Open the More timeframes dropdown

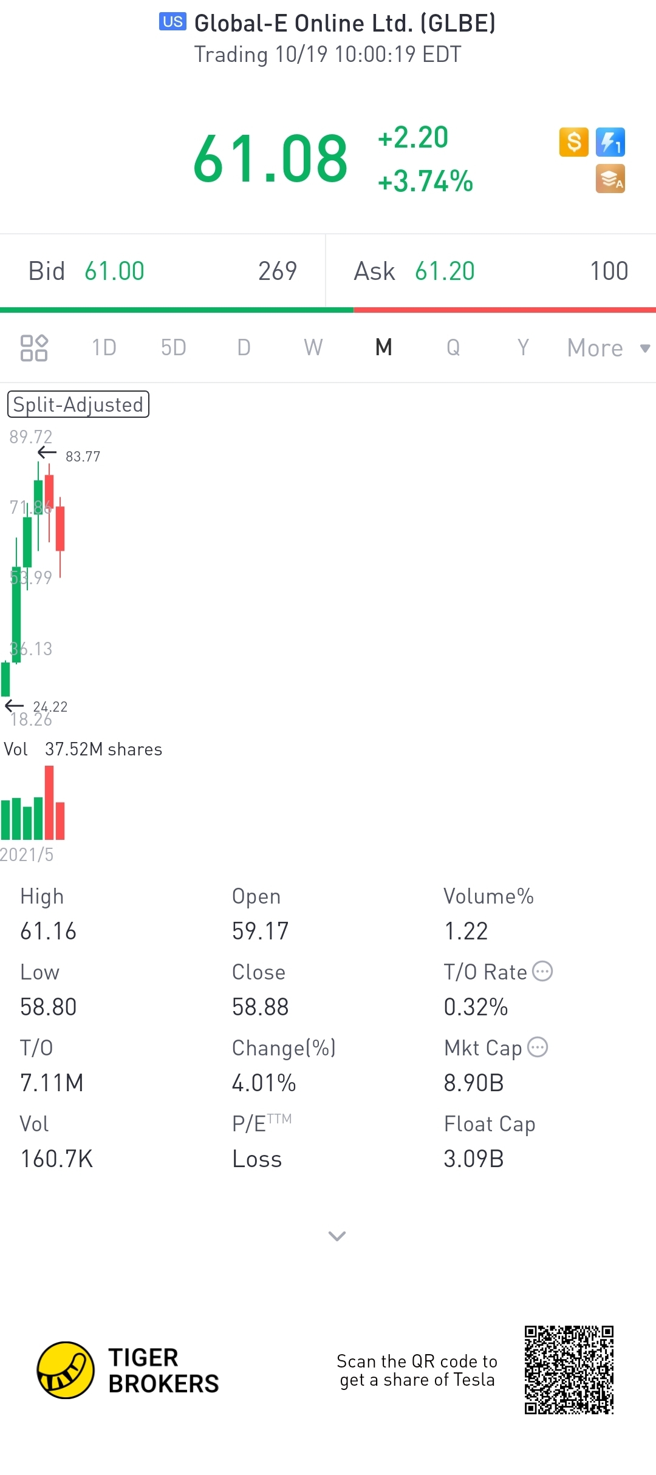point(607,348)
